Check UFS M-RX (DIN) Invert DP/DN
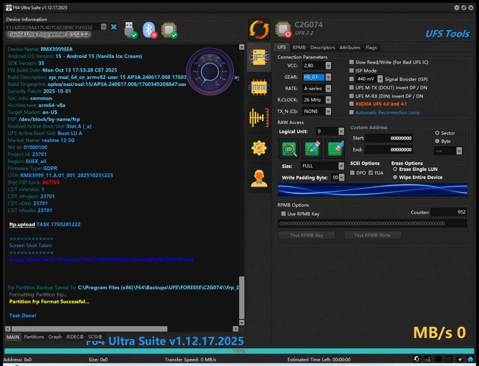The image size is (479, 366). (x=351, y=96)
